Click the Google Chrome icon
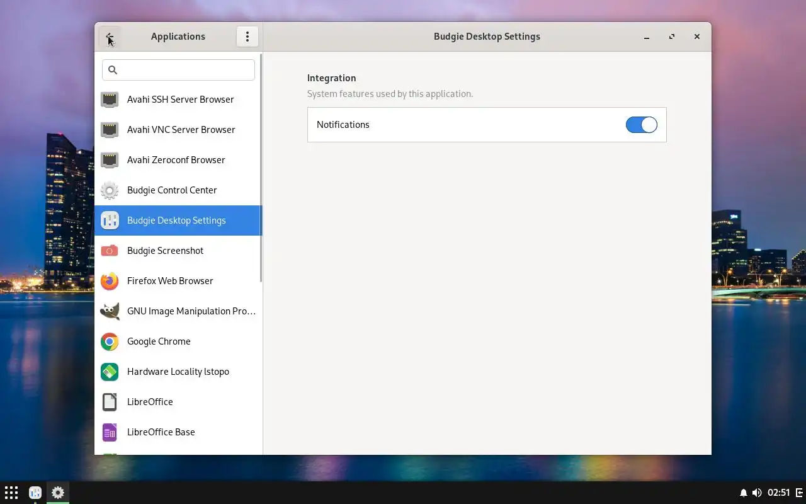Viewport: 806px width, 504px height. click(x=110, y=341)
